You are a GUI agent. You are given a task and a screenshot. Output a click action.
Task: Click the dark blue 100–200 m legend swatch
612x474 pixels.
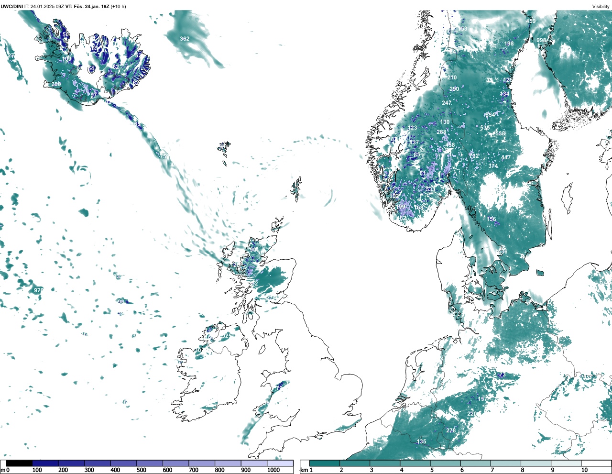pyautogui.click(x=45, y=463)
